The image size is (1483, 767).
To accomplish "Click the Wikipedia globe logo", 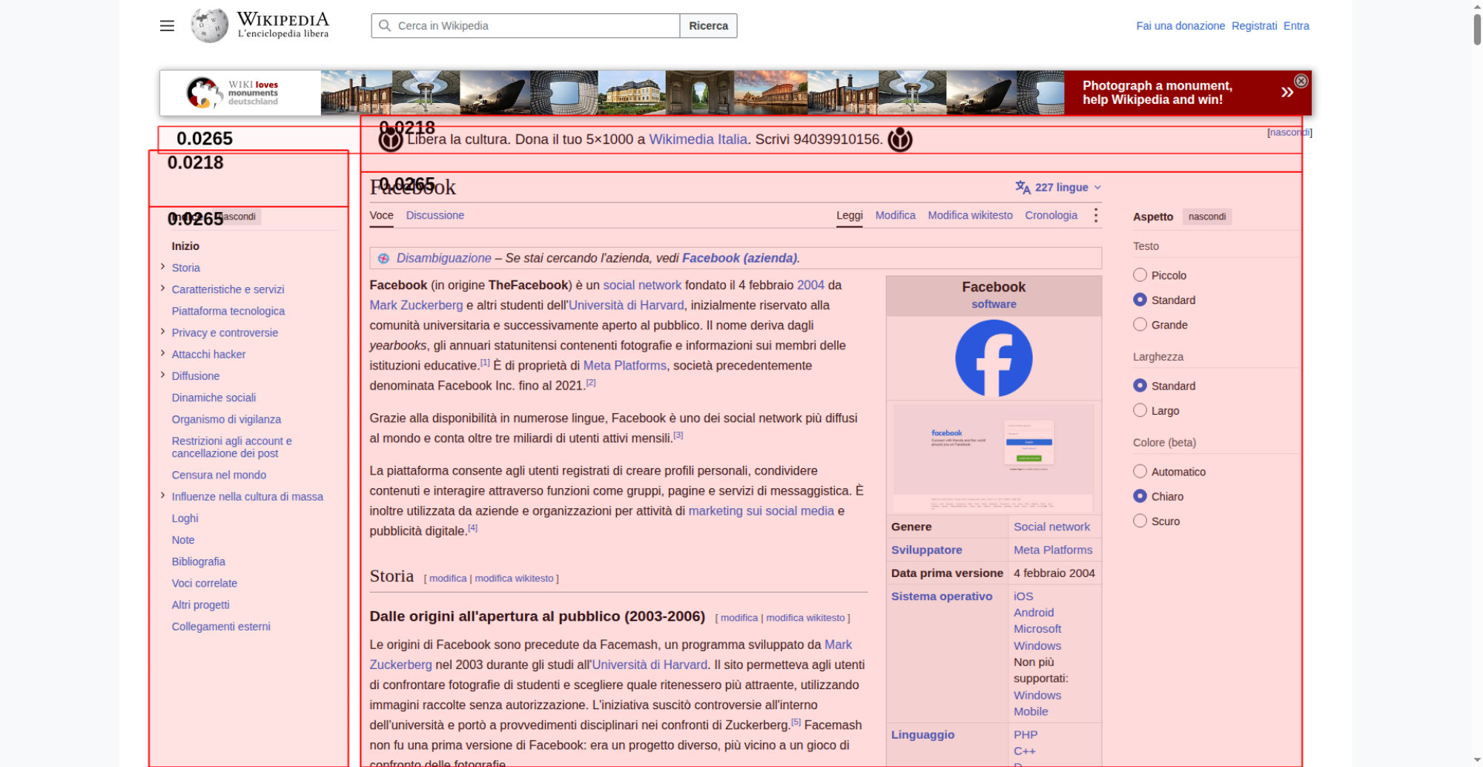I will [x=209, y=25].
